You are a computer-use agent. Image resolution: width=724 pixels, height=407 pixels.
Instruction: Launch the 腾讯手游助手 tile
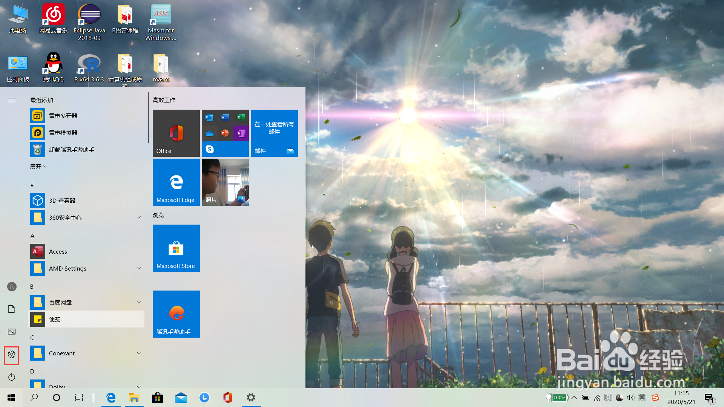176,314
